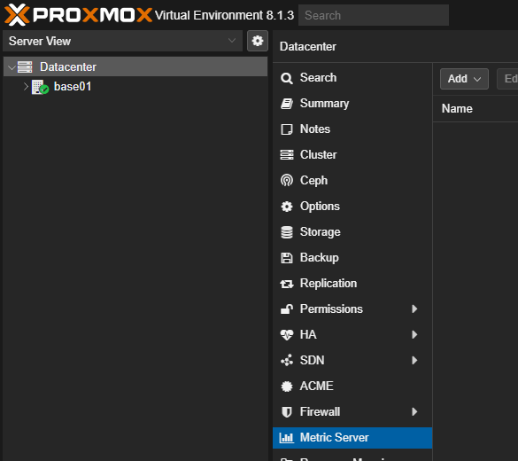Viewport: 518px width, 461px height.
Task: Click the SDN network icon
Action: [x=286, y=361]
